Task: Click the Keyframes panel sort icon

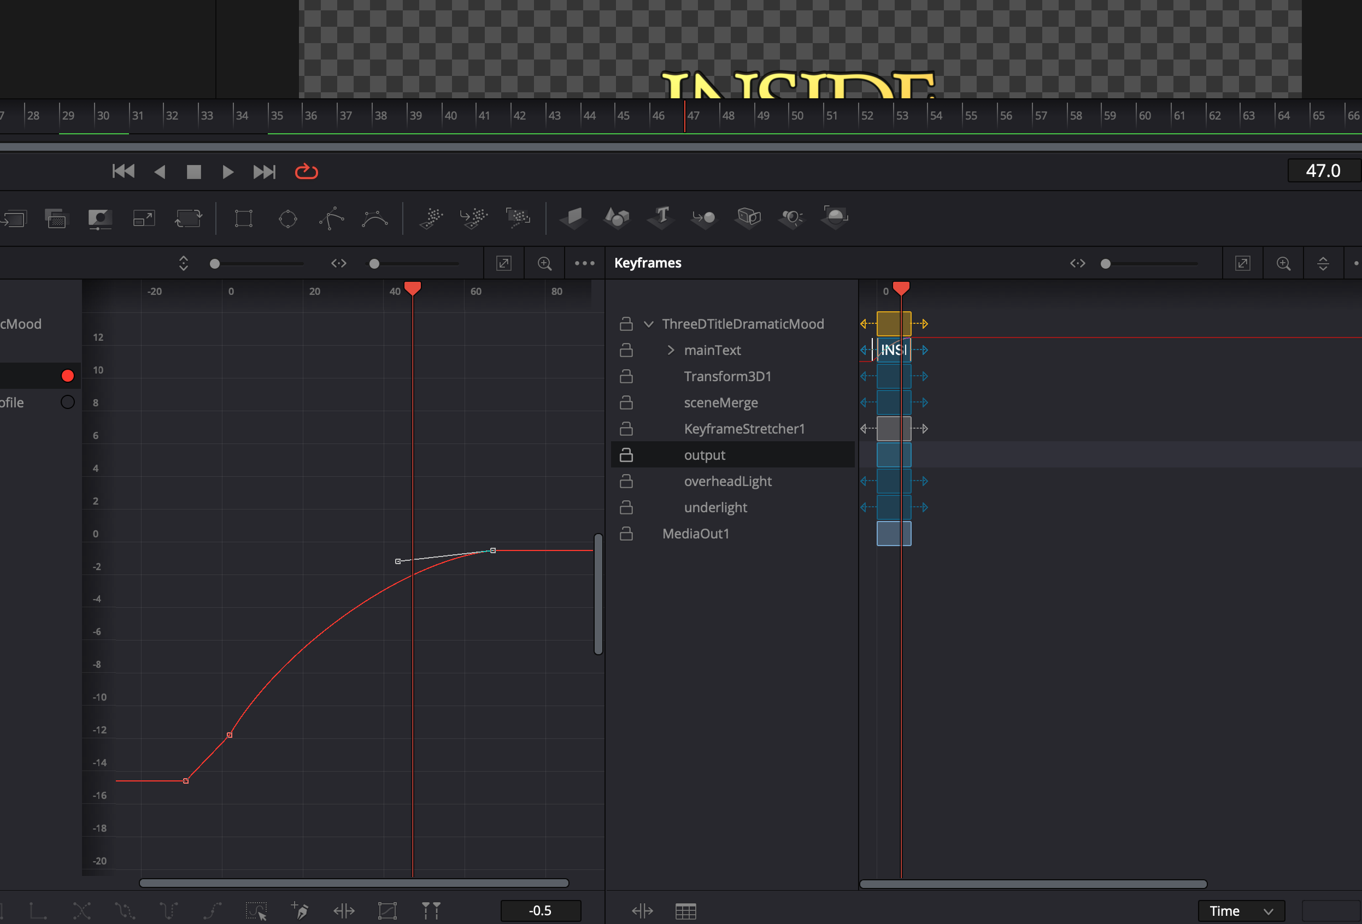Action: [1323, 264]
